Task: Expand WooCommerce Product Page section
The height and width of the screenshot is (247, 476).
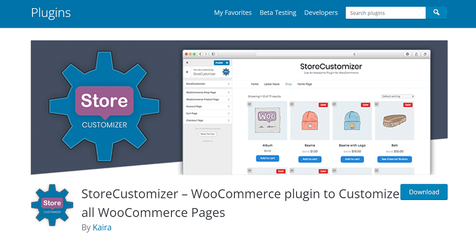Action: coord(208,99)
